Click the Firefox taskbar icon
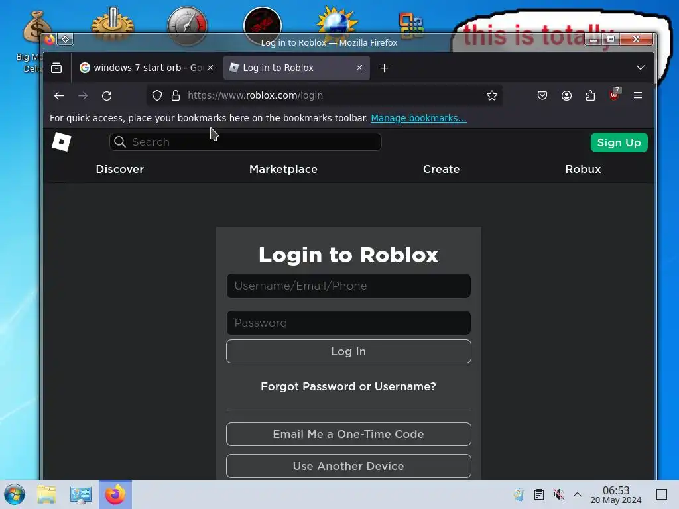 (115, 494)
